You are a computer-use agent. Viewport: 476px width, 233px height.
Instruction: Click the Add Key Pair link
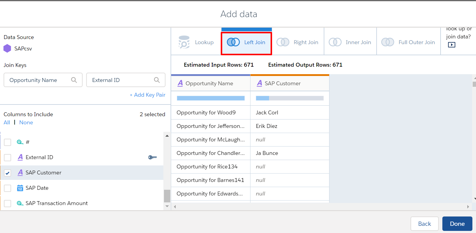click(x=147, y=95)
